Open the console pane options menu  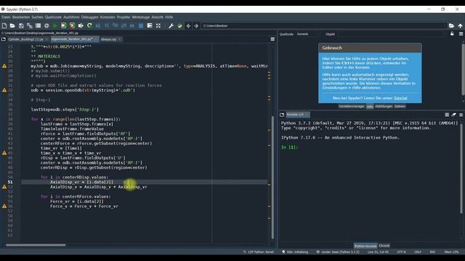pyautogui.click(x=461, y=115)
